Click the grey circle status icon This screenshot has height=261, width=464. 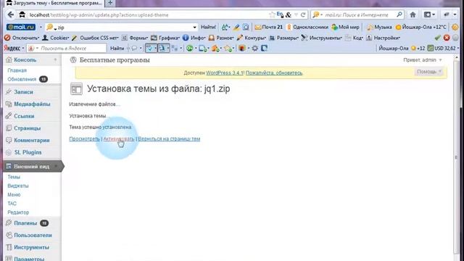[455, 38]
